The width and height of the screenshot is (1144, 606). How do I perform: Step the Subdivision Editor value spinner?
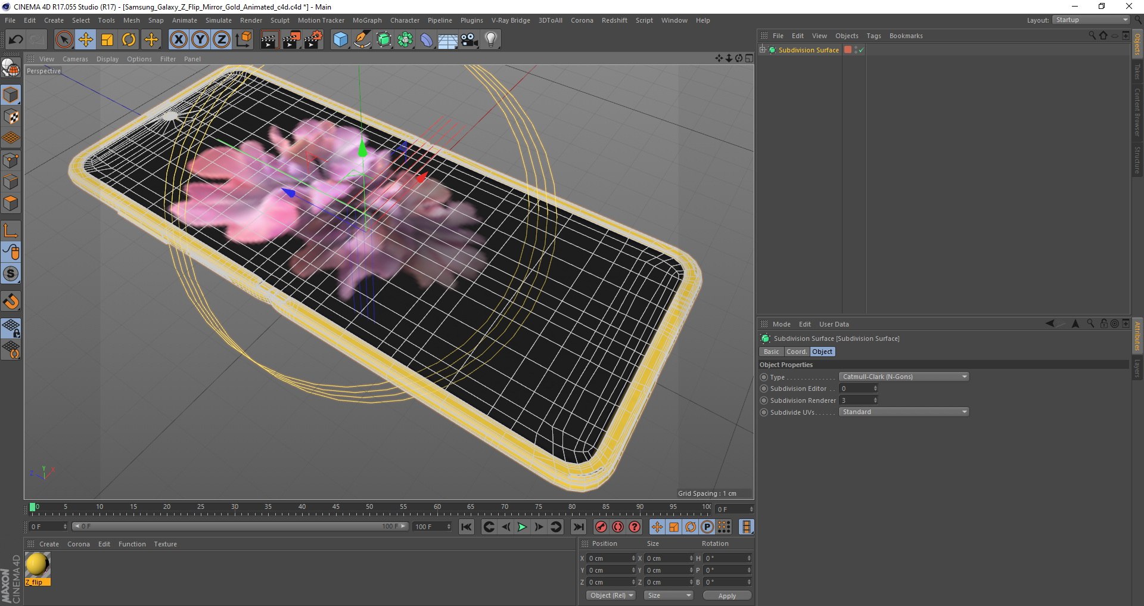pos(875,389)
